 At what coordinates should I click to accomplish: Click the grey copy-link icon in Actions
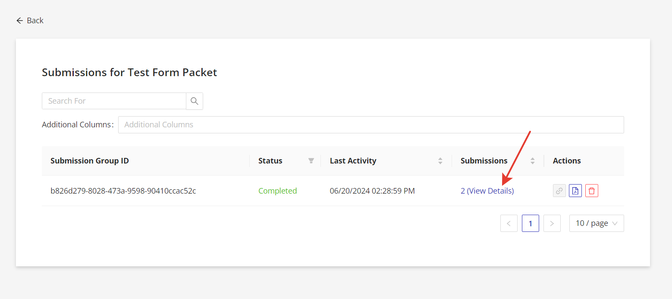(559, 191)
